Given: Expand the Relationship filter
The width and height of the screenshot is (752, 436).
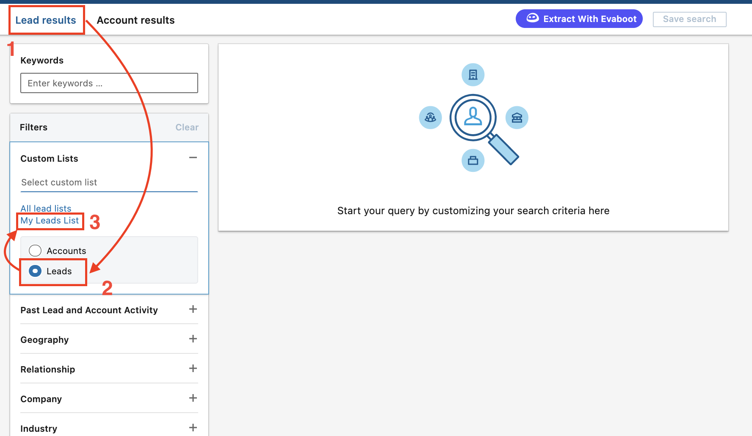Looking at the screenshot, I should click(193, 368).
